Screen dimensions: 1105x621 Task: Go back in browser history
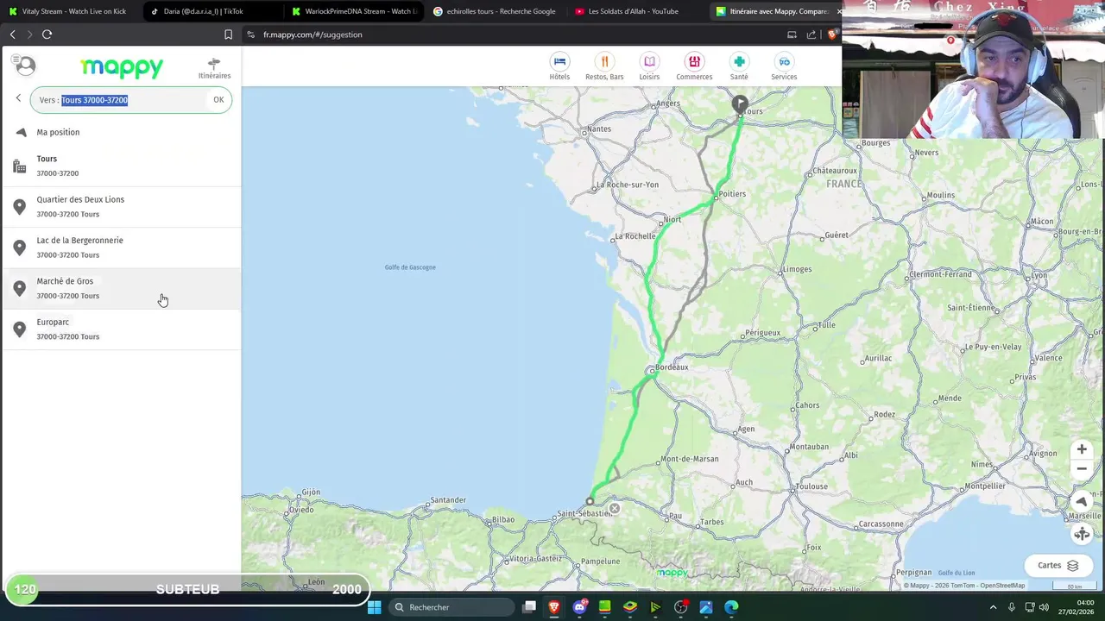point(12,34)
